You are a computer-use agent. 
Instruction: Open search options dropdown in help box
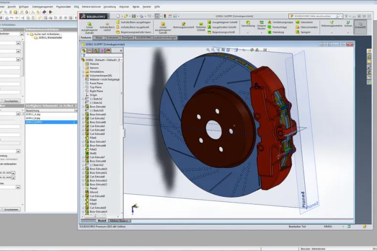click(342, 16)
